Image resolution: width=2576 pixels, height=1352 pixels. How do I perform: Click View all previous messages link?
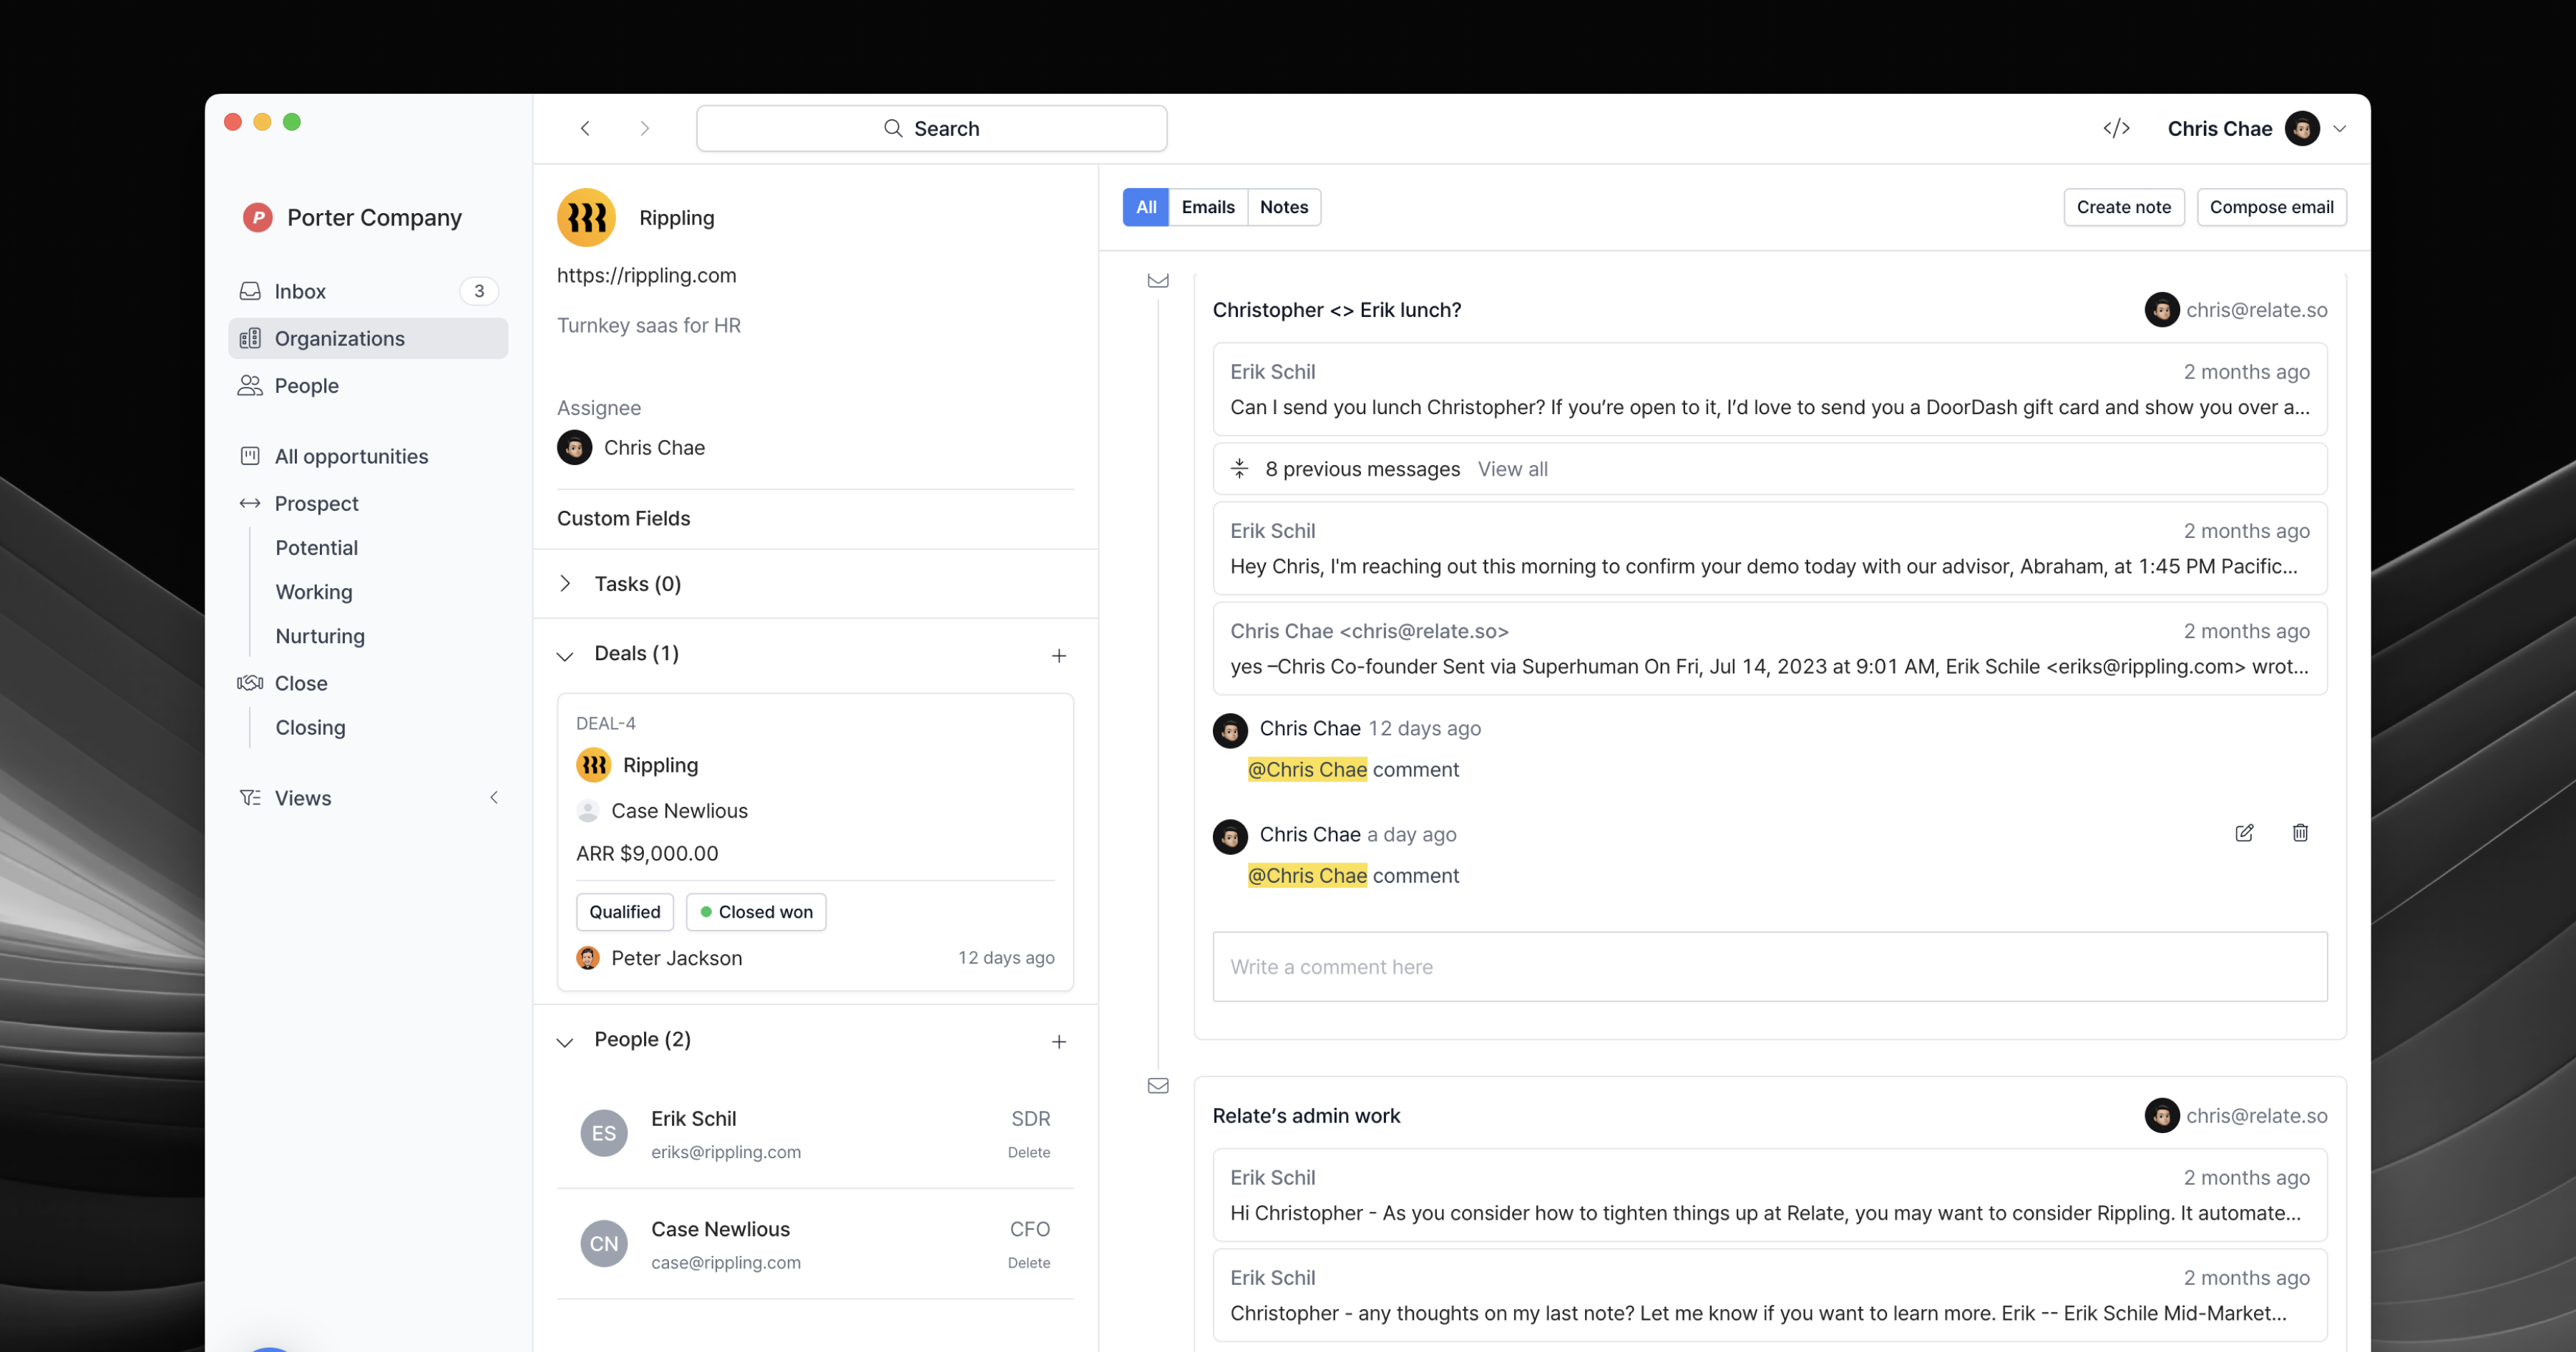[1512, 469]
